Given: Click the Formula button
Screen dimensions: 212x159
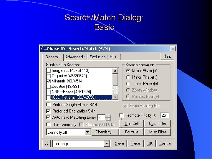Looking at the screenshot, I should click(x=131, y=132).
